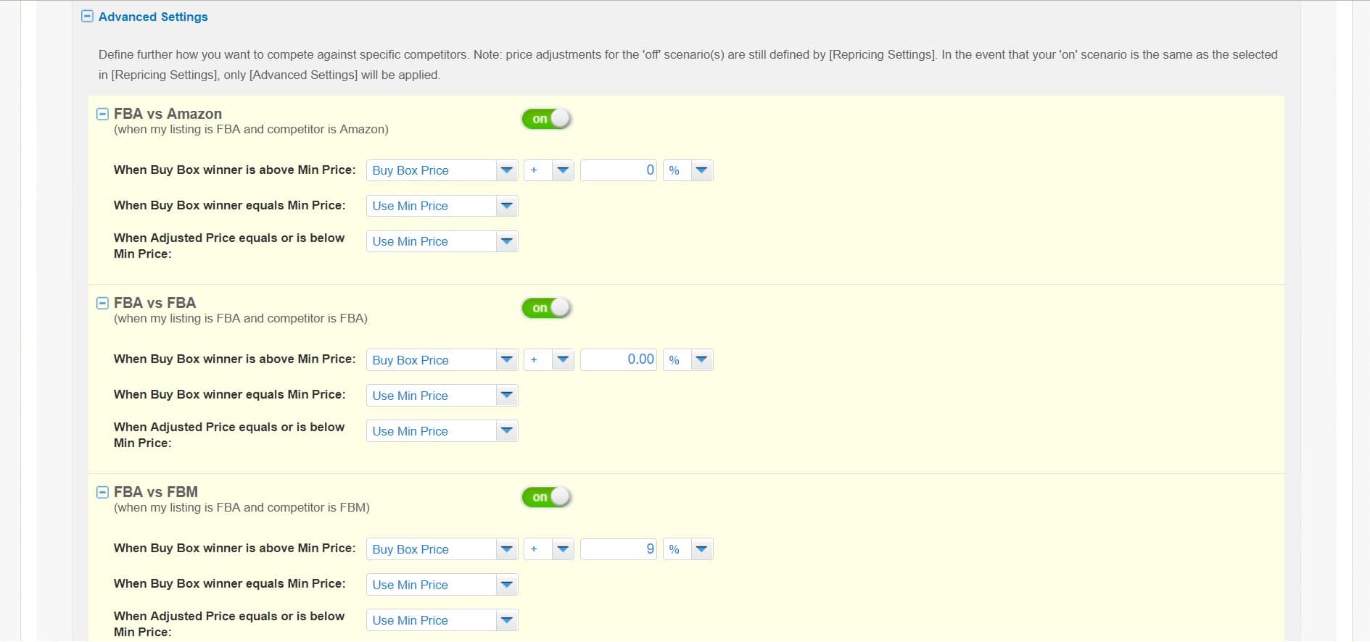This screenshot has width=1370, height=642.
Task: Turn off the FBA vs Amazon toggle
Action: tap(546, 119)
